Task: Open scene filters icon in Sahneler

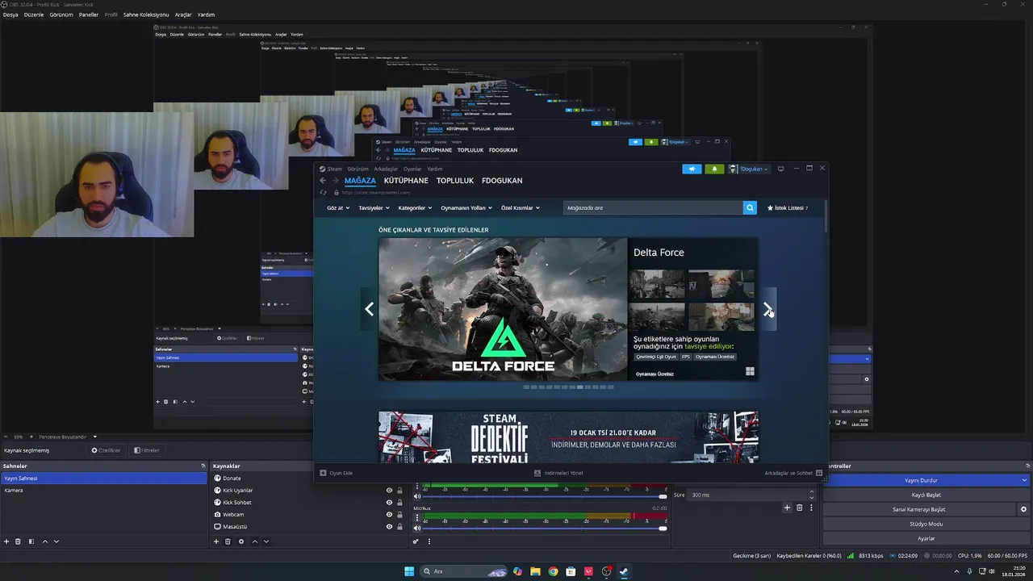Action: coord(31,541)
